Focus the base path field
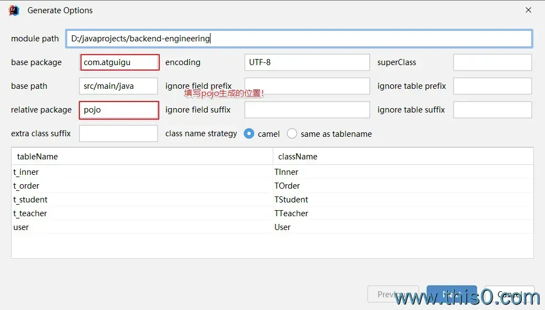This screenshot has height=310, width=545. point(118,86)
